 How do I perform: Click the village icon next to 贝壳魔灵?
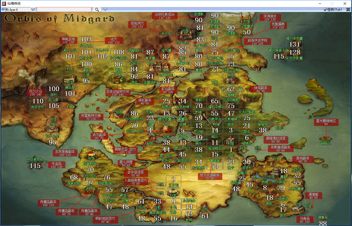pos(247,18)
